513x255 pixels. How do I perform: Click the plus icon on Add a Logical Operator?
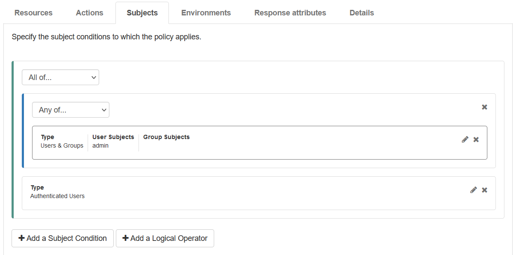(x=125, y=238)
